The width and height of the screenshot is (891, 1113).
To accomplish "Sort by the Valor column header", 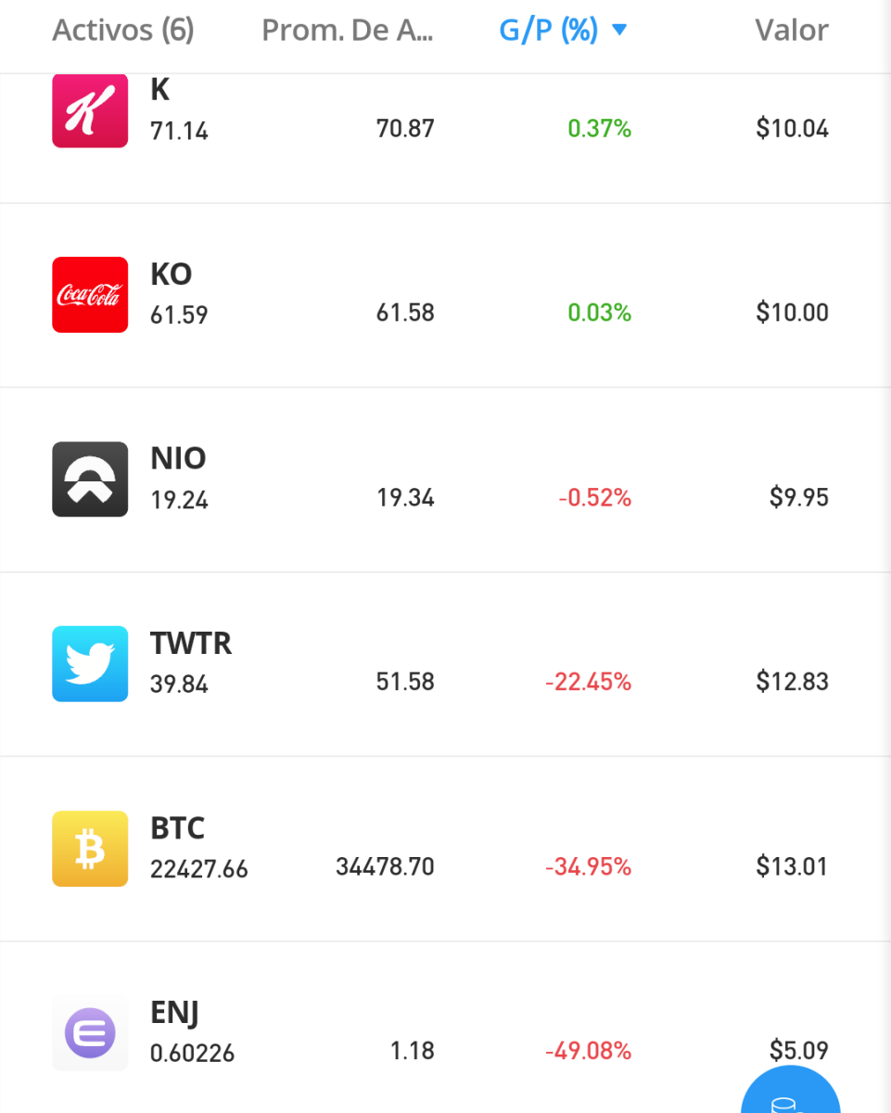I will (x=792, y=31).
